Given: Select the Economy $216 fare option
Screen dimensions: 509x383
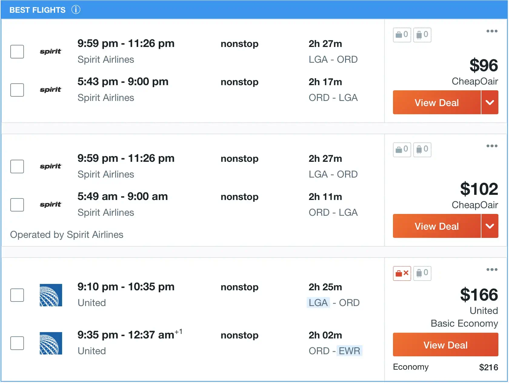Looking at the screenshot, I should 445,367.
